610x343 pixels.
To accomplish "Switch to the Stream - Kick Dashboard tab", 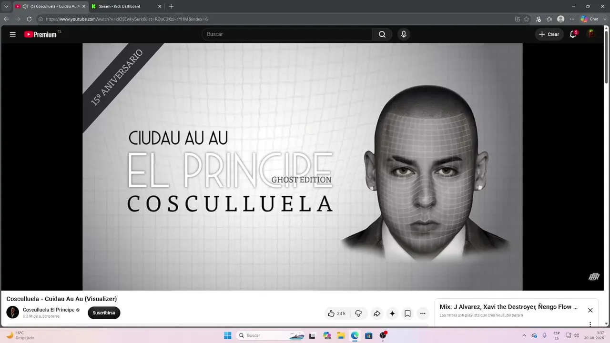I will pos(126,6).
